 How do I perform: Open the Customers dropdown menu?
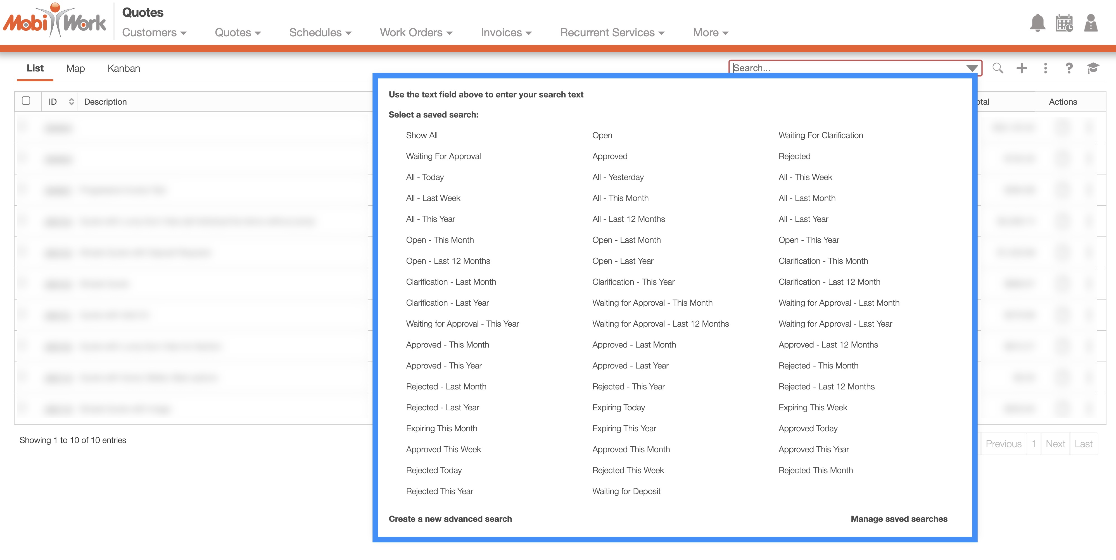click(154, 32)
